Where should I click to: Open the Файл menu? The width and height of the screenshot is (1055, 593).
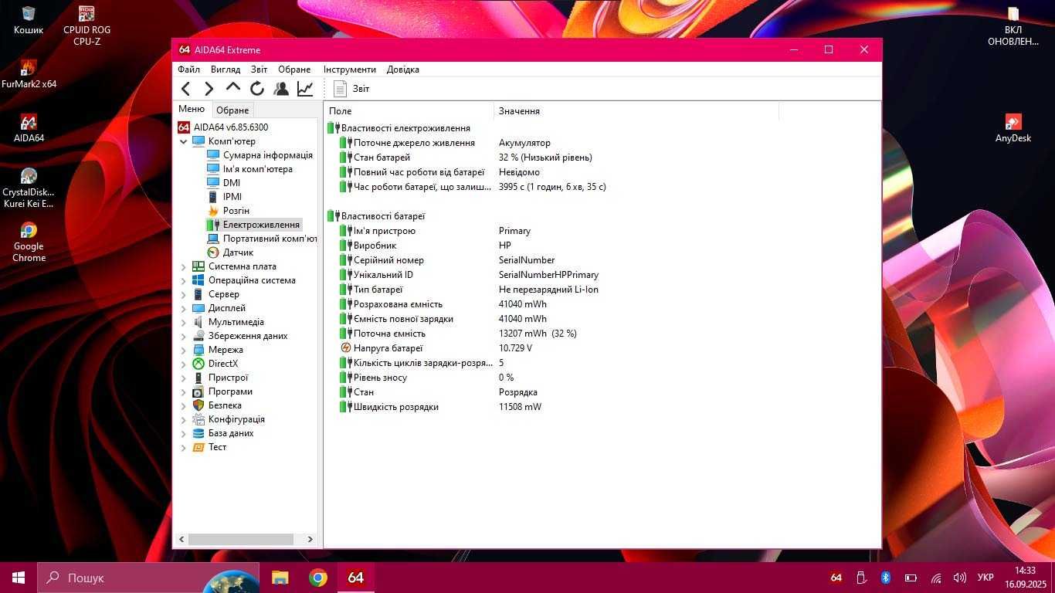tap(188, 69)
